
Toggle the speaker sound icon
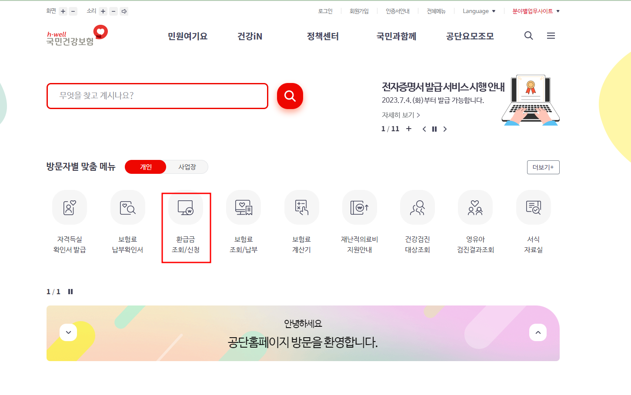tap(124, 11)
